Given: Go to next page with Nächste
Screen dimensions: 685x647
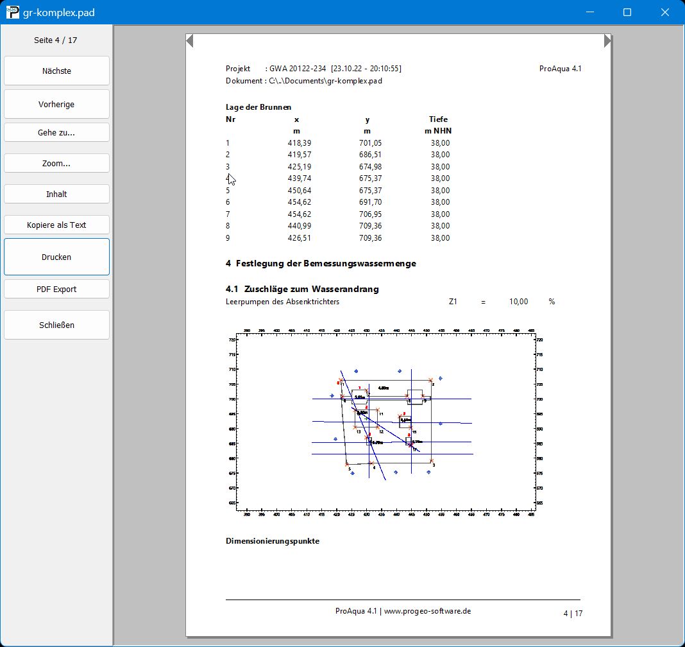Looking at the screenshot, I should click(x=56, y=71).
